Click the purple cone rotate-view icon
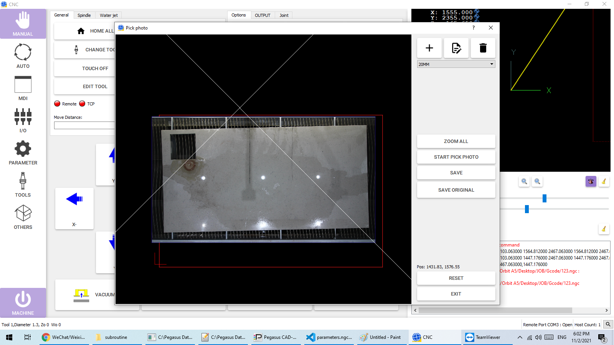The width and height of the screenshot is (614, 345). (591, 182)
